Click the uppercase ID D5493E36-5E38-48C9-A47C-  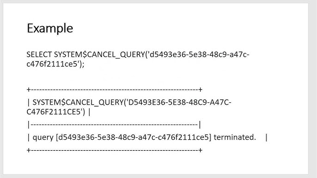(x=179, y=102)
